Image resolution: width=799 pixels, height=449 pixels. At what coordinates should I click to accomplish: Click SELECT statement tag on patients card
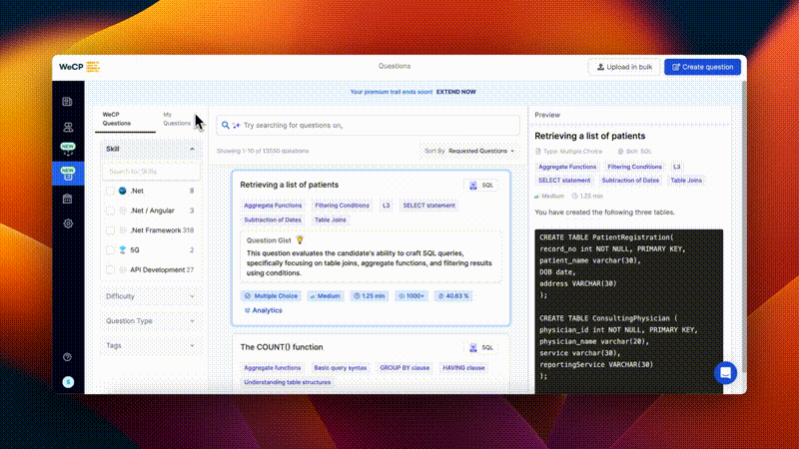tap(428, 206)
